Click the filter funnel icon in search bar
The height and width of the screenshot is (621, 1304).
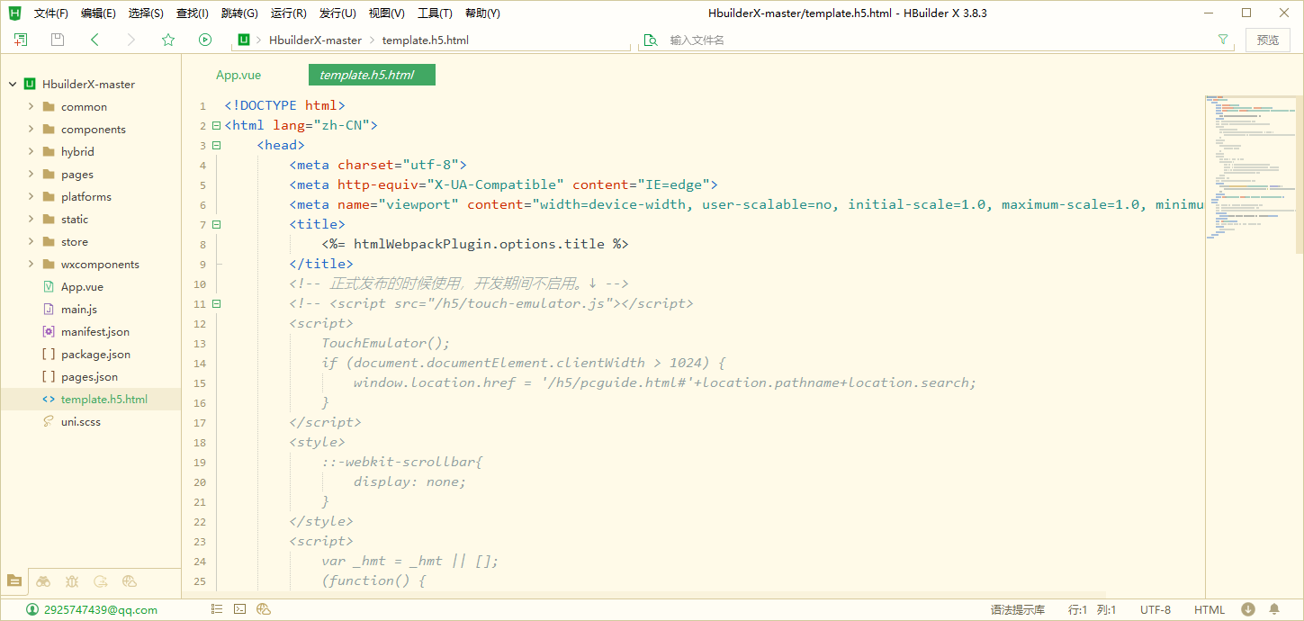1222,40
